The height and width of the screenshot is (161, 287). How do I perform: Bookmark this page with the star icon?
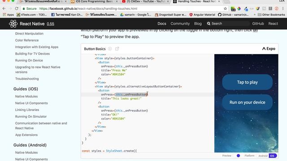[225, 8]
